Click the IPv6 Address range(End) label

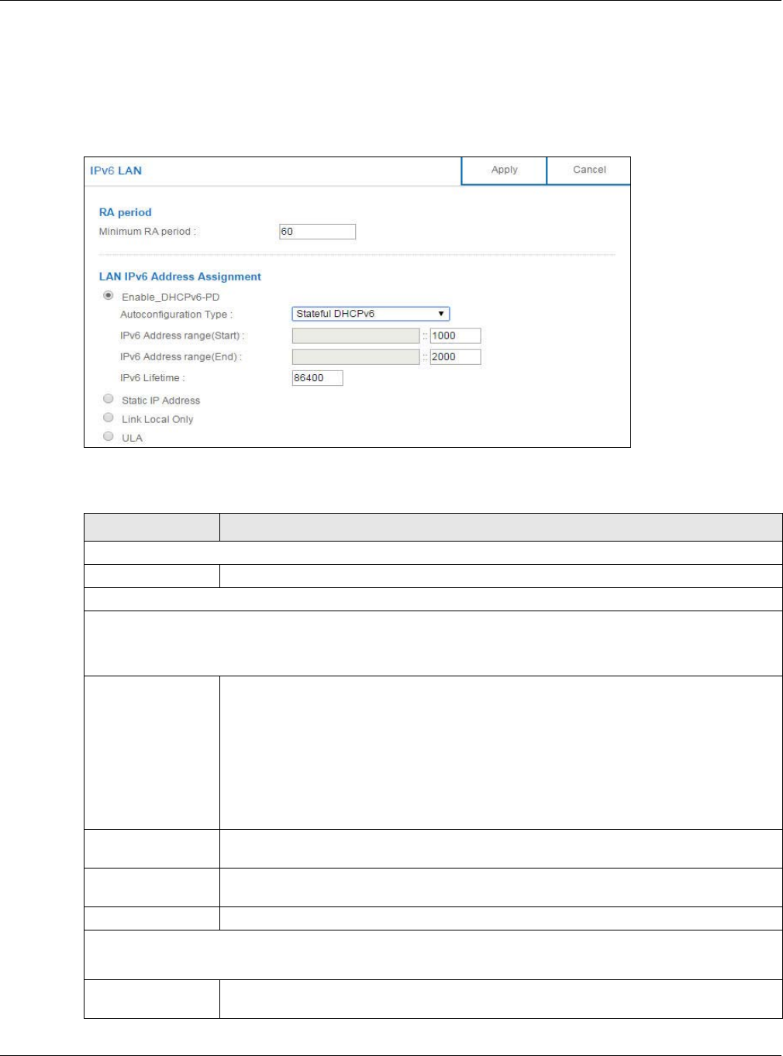pyautogui.click(x=181, y=357)
